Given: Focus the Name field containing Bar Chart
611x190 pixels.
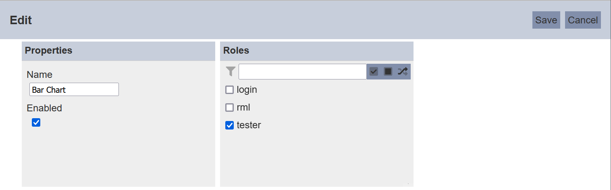Looking at the screenshot, I should [x=74, y=90].
